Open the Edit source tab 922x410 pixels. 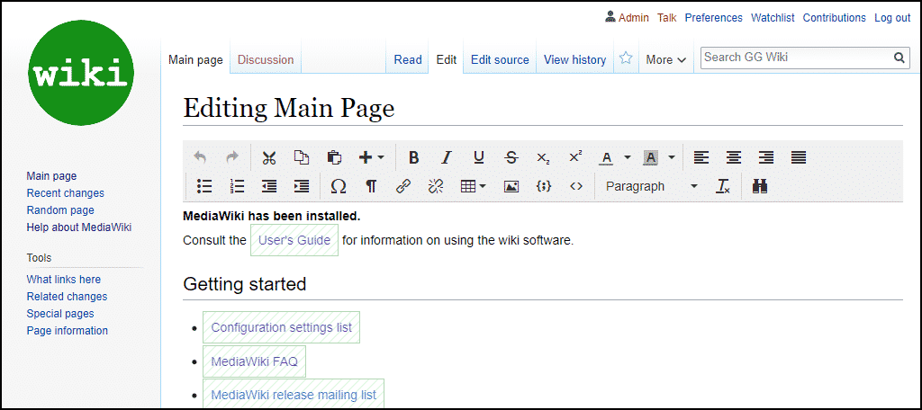[x=500, y=59]
